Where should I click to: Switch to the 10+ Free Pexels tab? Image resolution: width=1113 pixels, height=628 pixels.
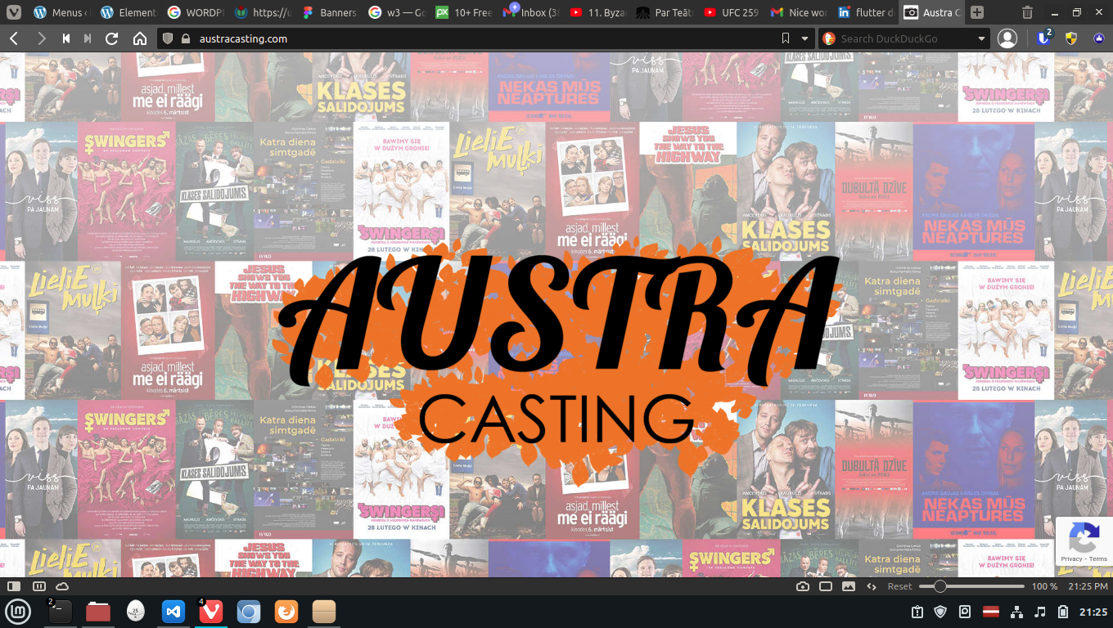(464, 12)
